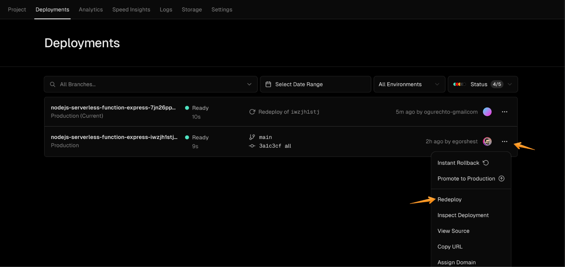Click egorshest's profile avatar
565x267 pixels.
click(x=487, y=141)
